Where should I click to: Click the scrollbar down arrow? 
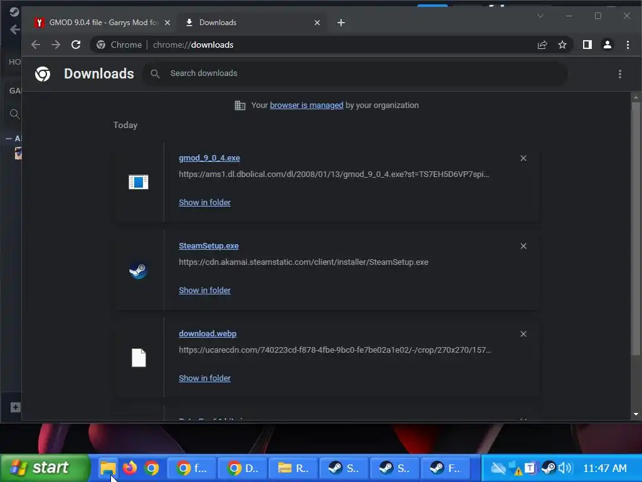636,414
